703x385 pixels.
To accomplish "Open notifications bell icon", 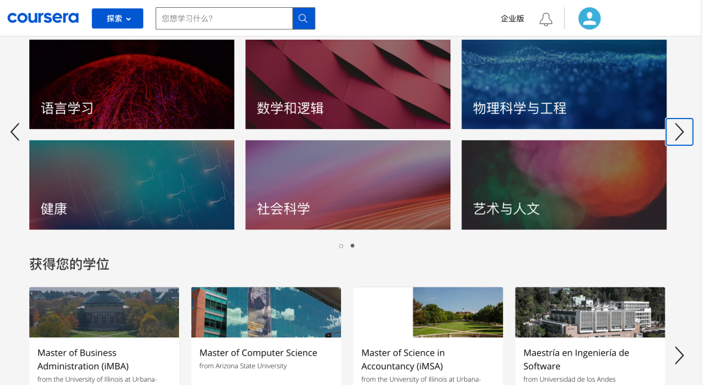I will pyautogui.click(x=545, y=19).
